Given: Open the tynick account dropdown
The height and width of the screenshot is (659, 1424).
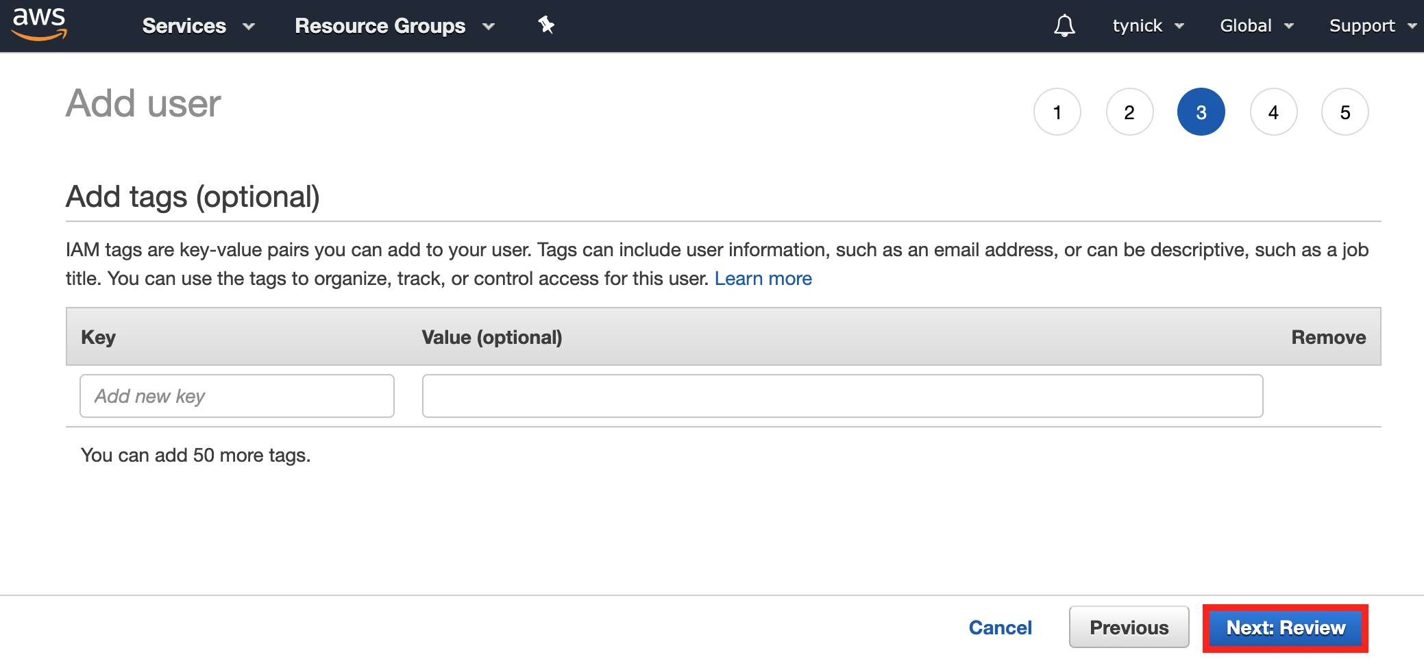Looking at the screenshot, I should click(1148, 26).
